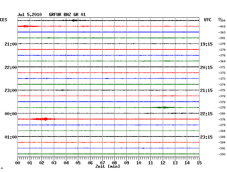
Task: Select the 22:00 local time label
Action: coord(11,68)
